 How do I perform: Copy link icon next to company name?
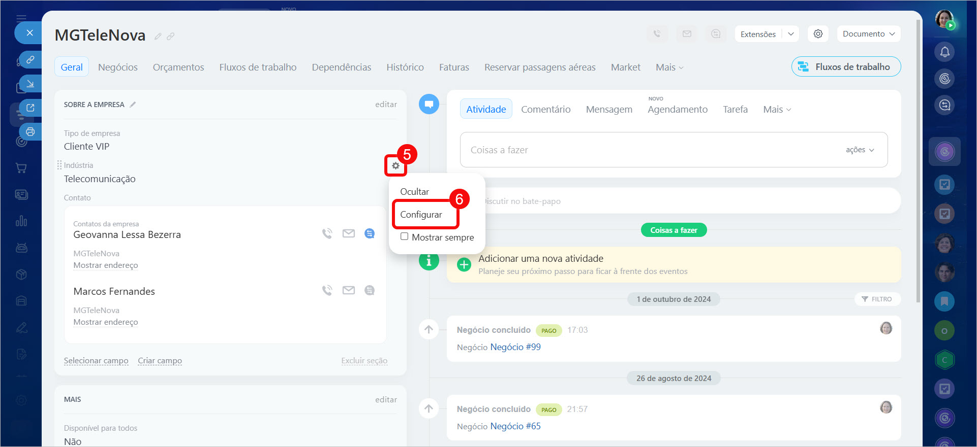coord(171,36)
